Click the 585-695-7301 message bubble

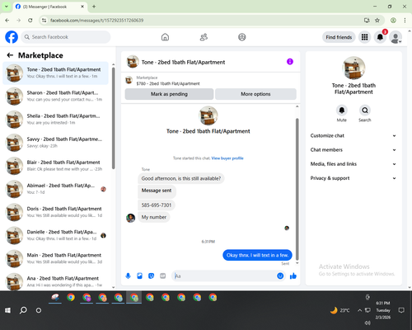point(157,205)
